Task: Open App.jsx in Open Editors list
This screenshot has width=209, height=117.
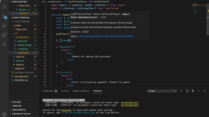Action: point(23,9)
